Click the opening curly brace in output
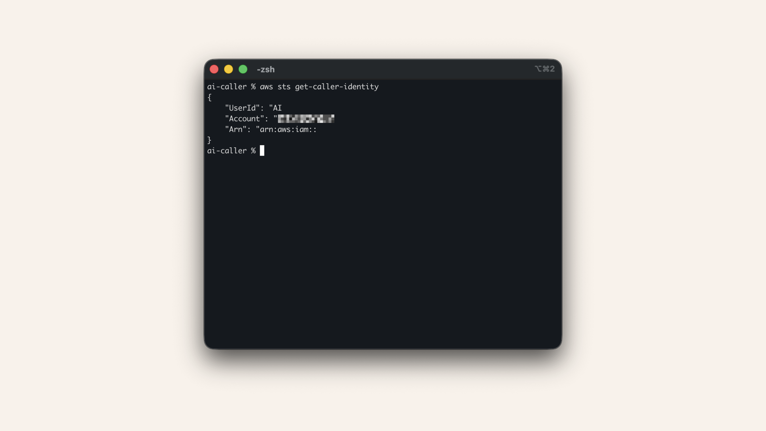The height and width of the screenshot is (431, 766). (x=209, y=97)
